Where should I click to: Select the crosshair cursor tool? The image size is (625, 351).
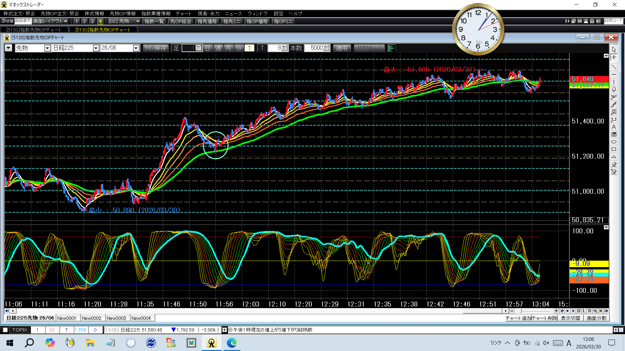[x=614, y=58]
